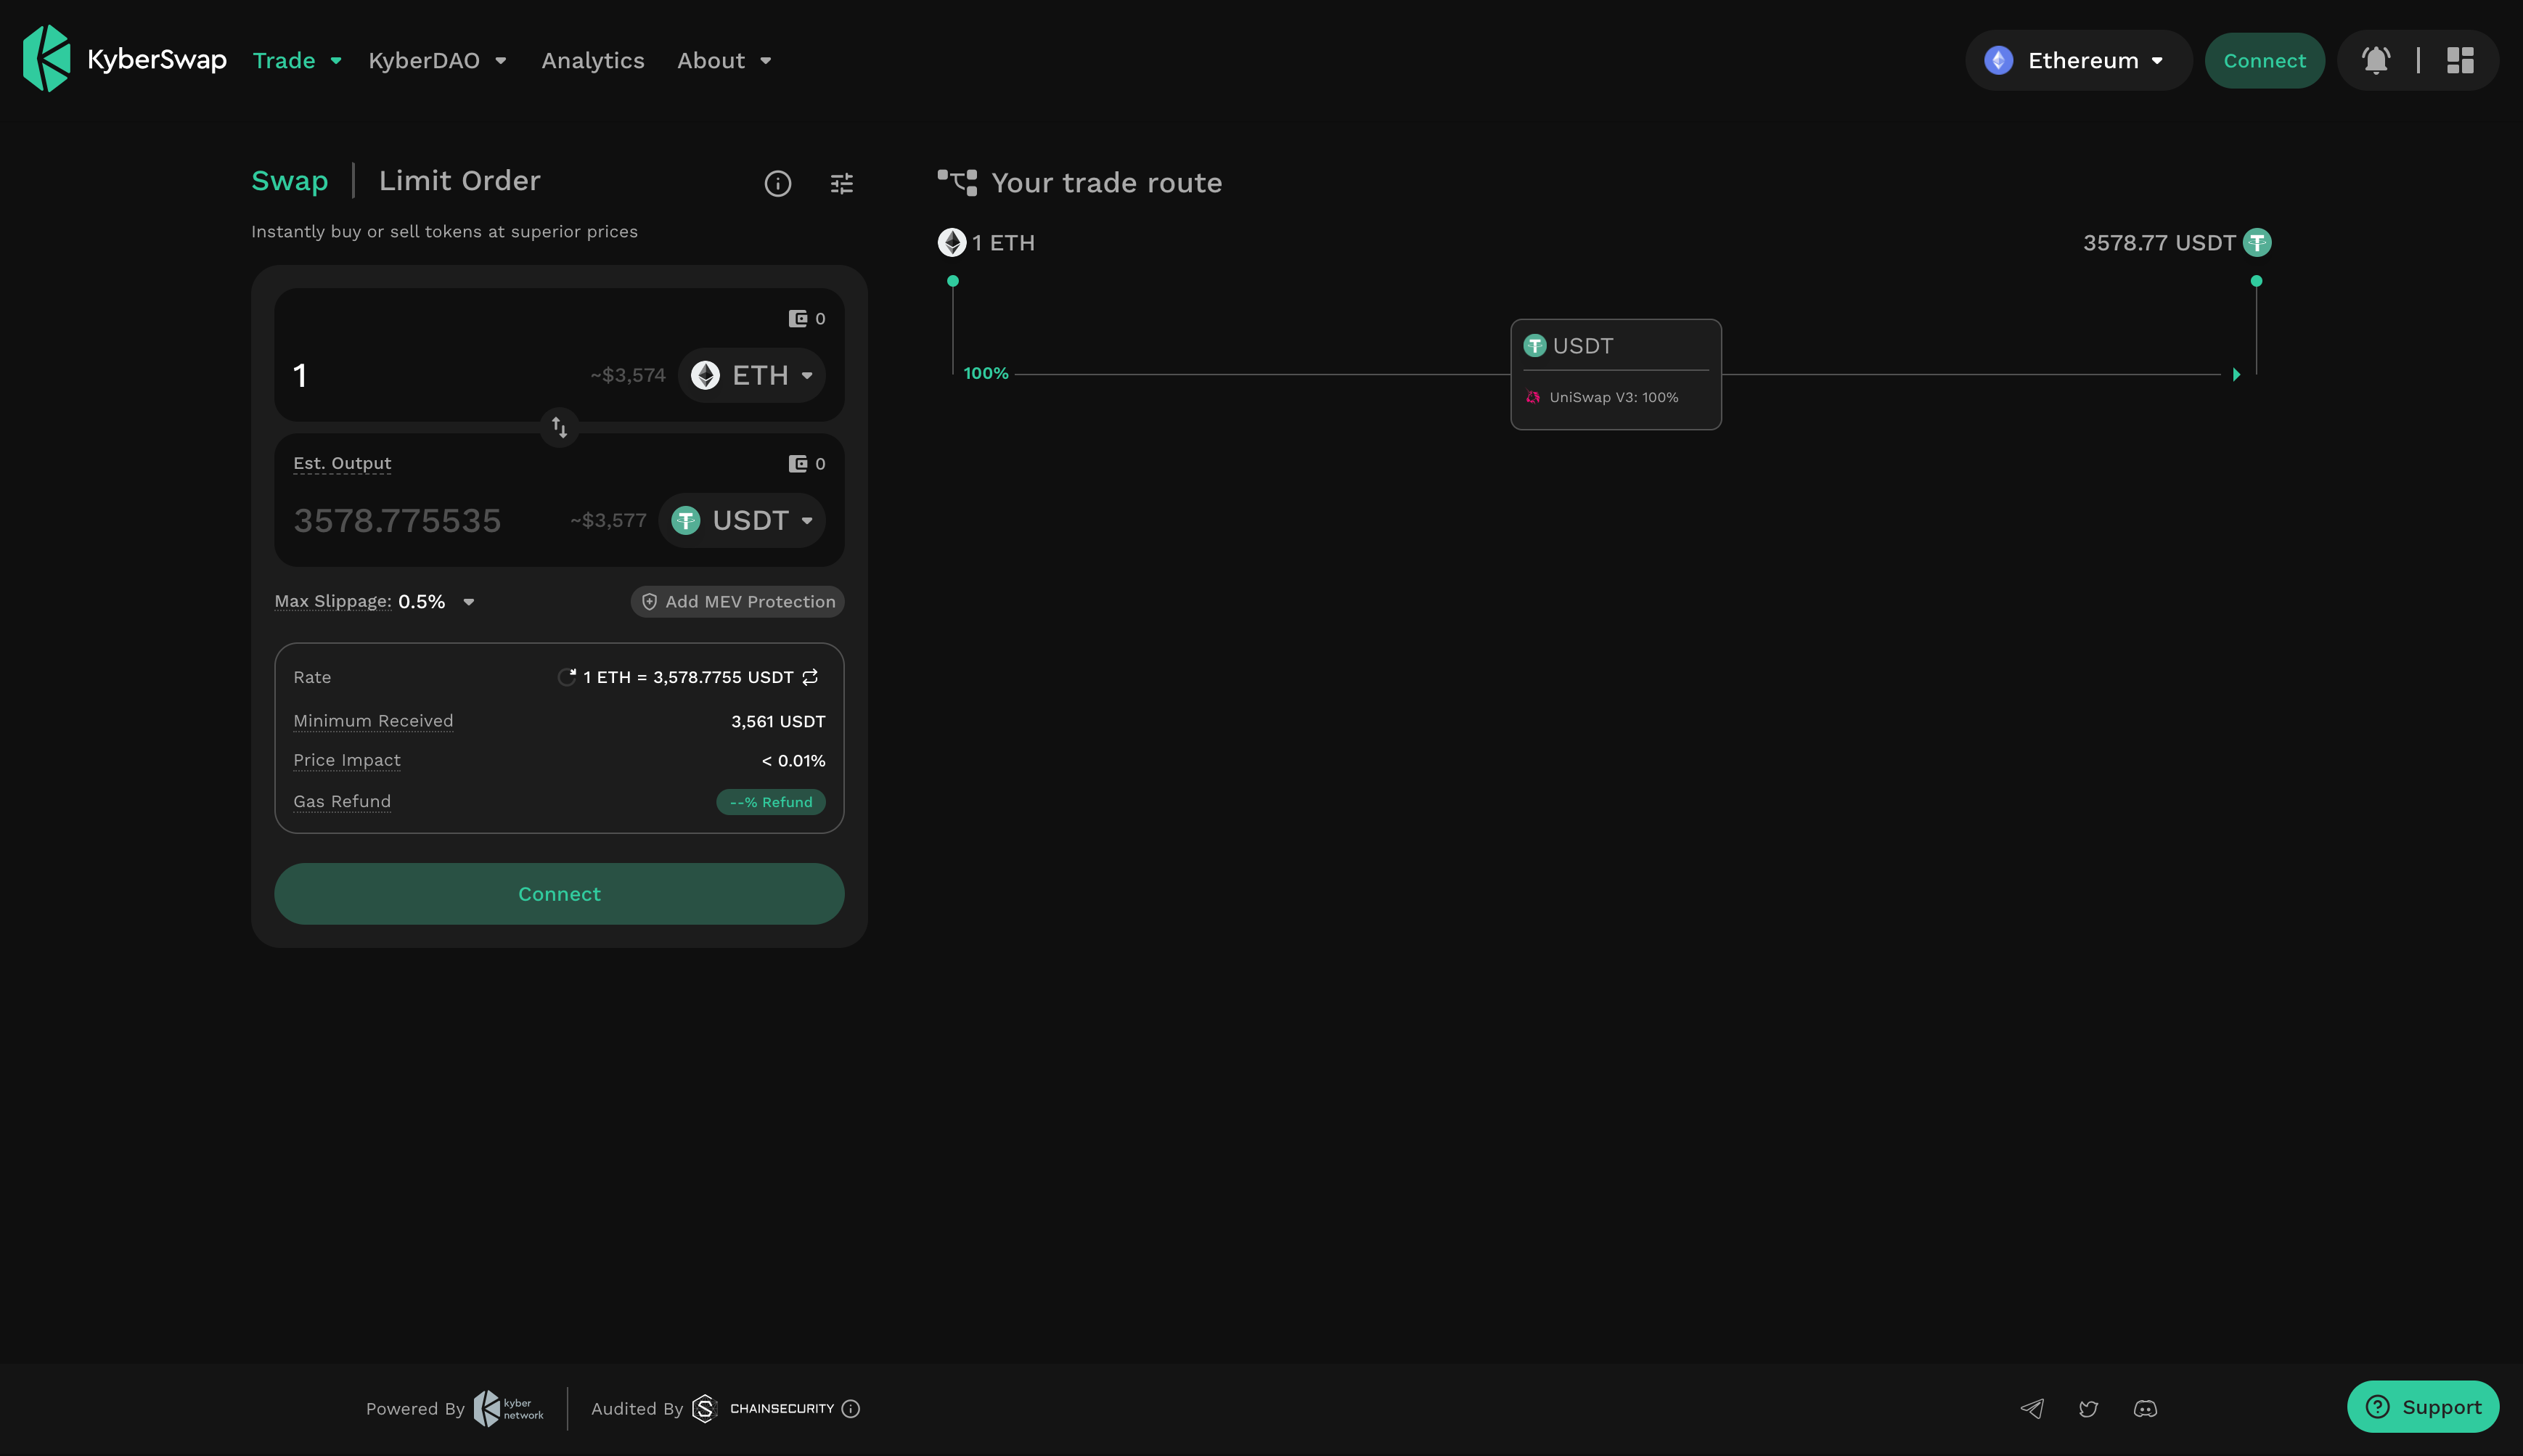Click the estimated output 3578.775535 field
Viewport: 2523px width, 1456px height.
397,521
